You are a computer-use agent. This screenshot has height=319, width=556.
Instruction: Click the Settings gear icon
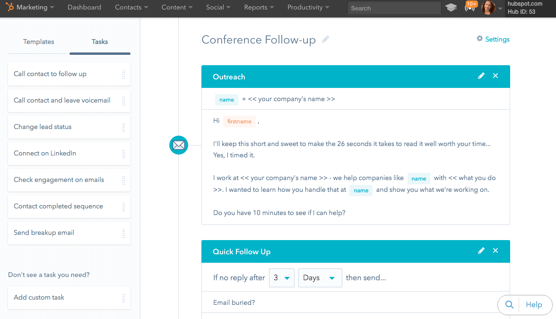pos(479,39)
